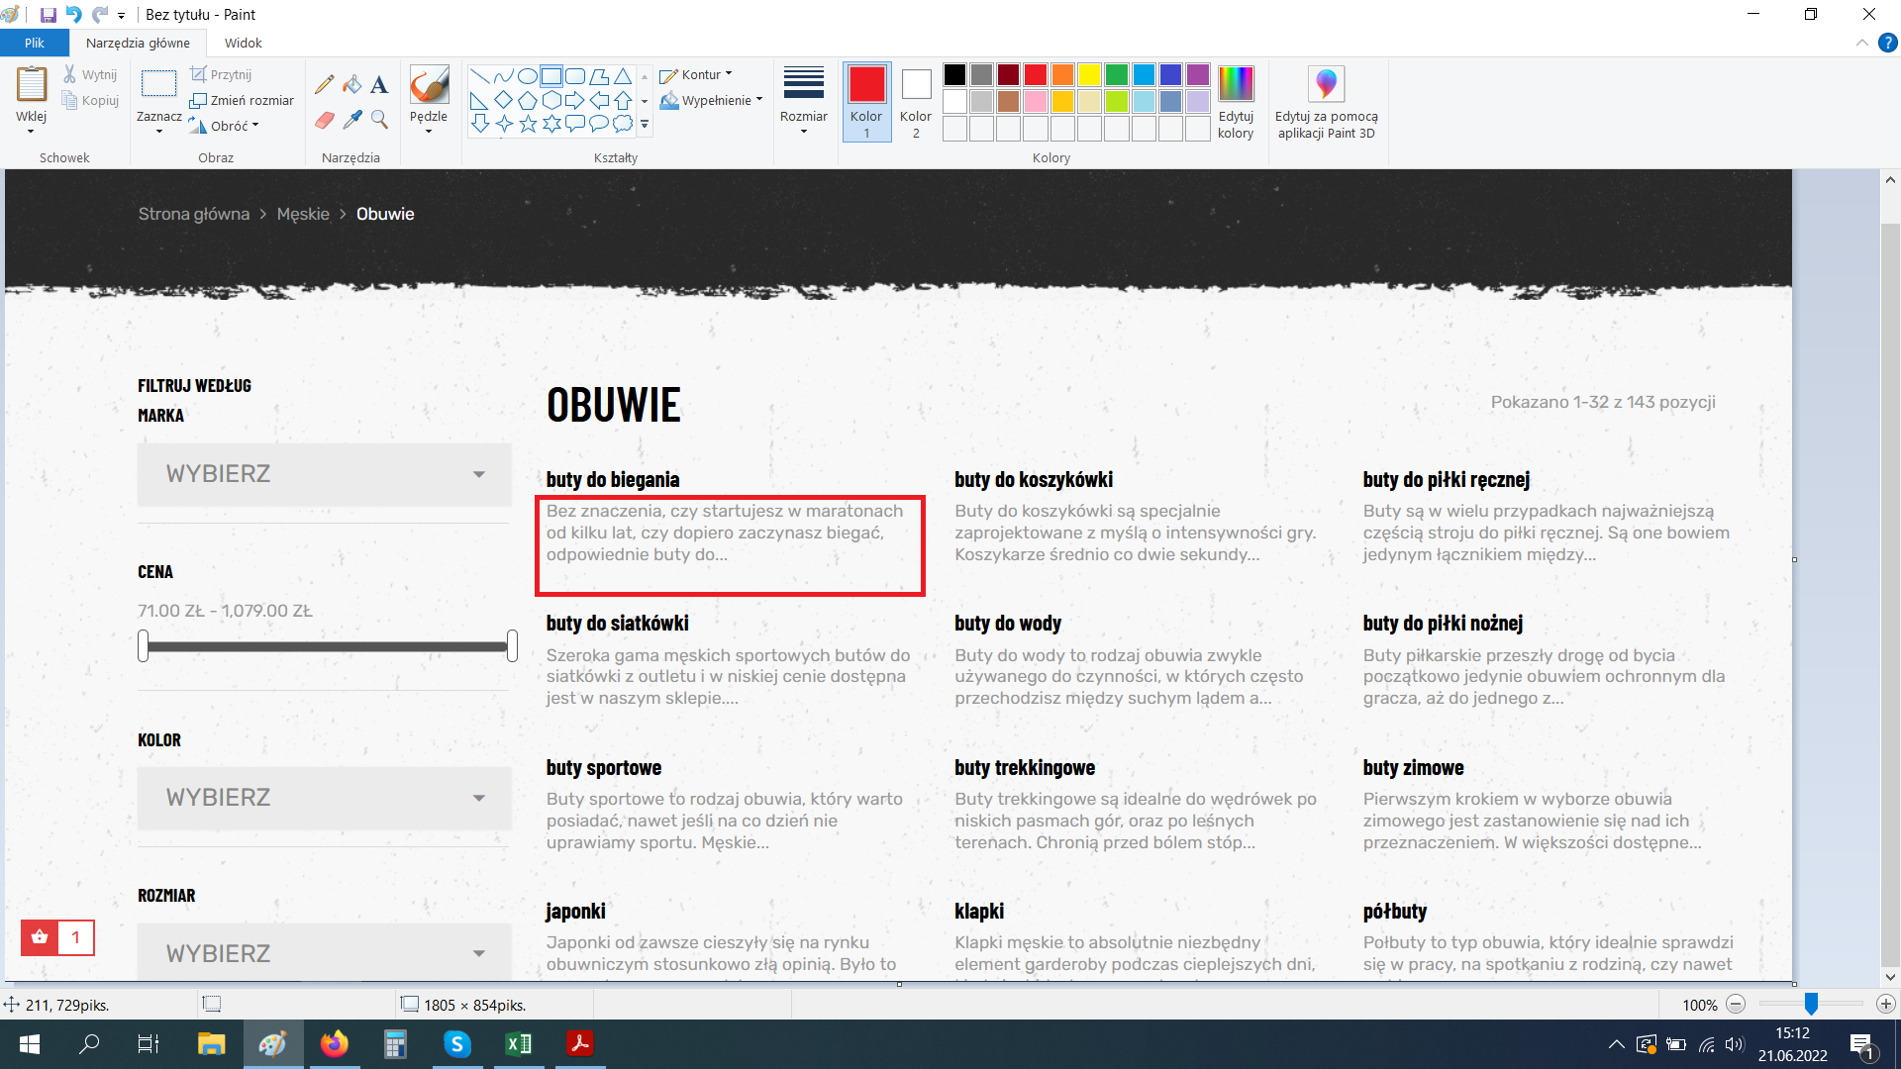Toggle Kolor 2 as active color
This screenshot has height=1069, width=1901.
[x=916, y=101]
